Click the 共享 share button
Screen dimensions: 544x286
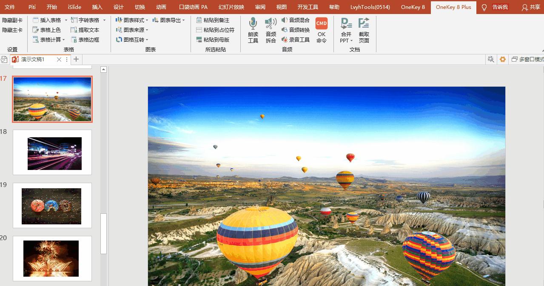click(x=531, y=7)
